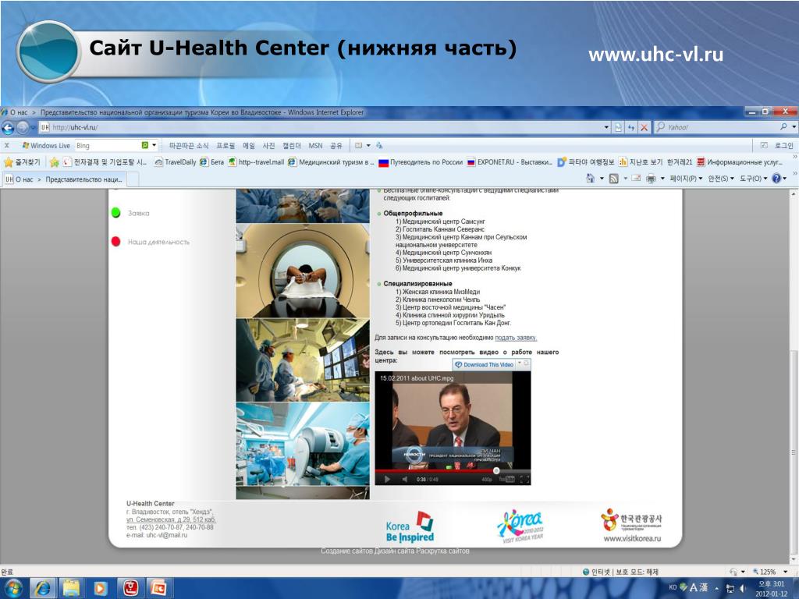Viewport: 799px width, 599px height.
Task: Click the Home icon in command bar
Action: (590, 179)
